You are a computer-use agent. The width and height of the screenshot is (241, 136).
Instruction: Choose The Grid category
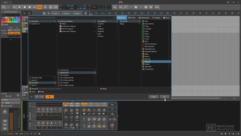108,36
